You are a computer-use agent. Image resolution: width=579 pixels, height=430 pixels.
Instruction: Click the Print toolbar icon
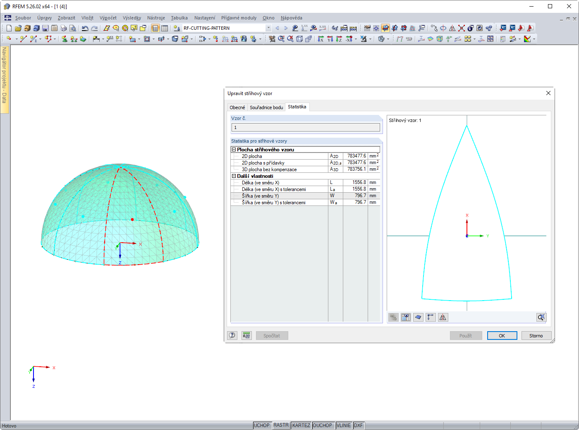coord(64,28)
